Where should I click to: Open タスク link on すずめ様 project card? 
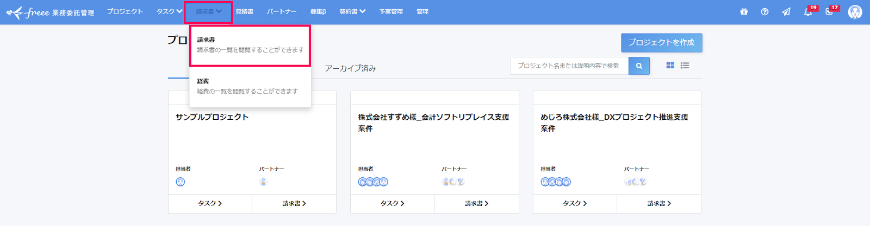(393, 203)
